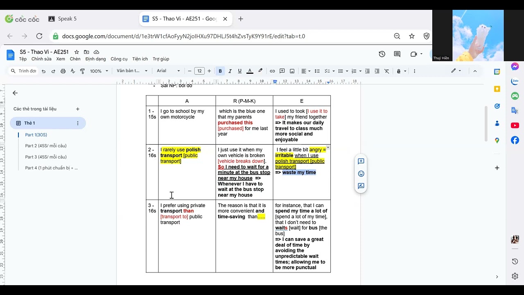Viewport: 524px width, 295px height.
Task: Decrease the paragraph indent
Action: click(367, 71)
